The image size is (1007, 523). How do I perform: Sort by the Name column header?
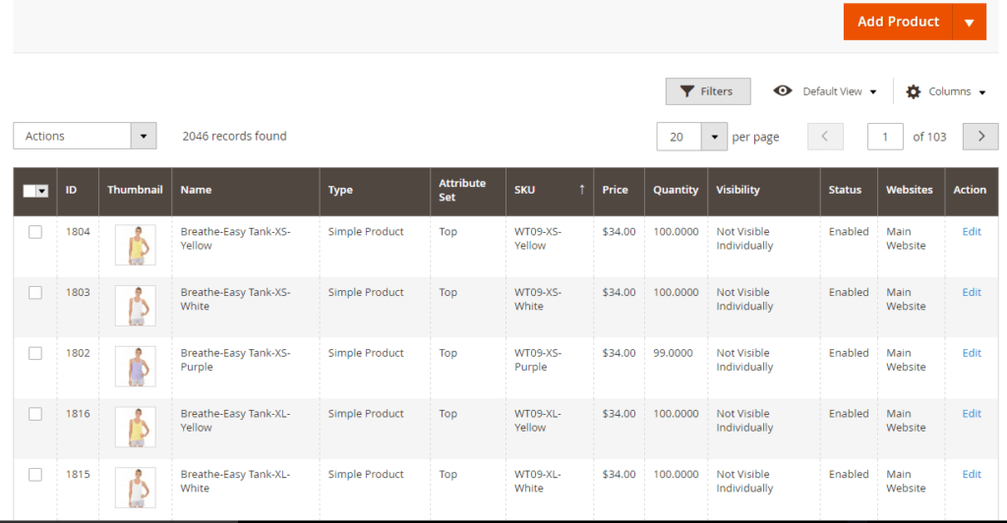pyautogui.click(x=197, y=190)
